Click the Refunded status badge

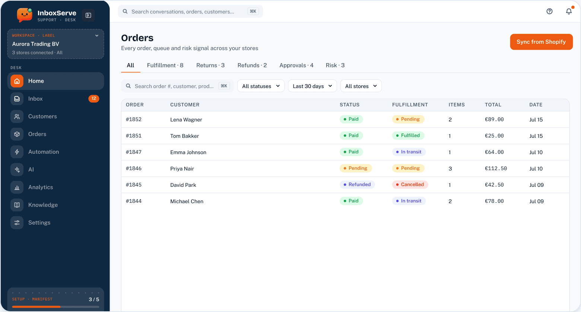(x=357, y=185)
